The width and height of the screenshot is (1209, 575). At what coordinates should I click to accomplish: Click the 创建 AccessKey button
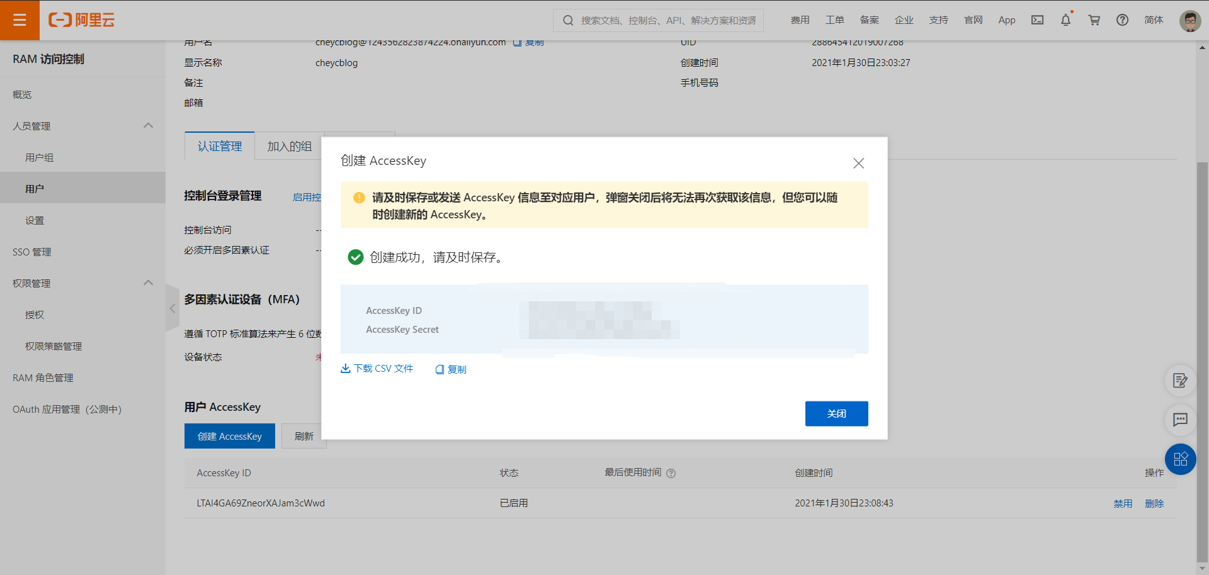[230, 436]
